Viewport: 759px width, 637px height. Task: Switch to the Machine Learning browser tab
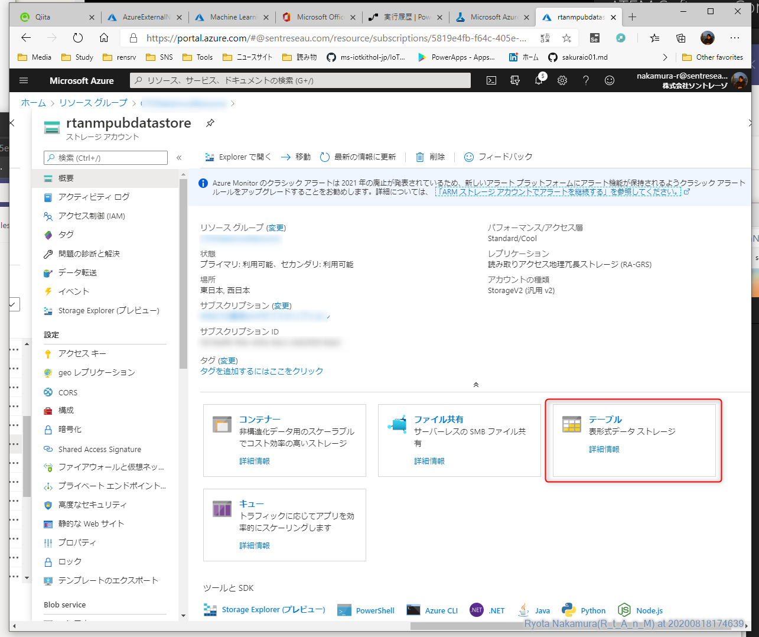click(x=232, y=17)
